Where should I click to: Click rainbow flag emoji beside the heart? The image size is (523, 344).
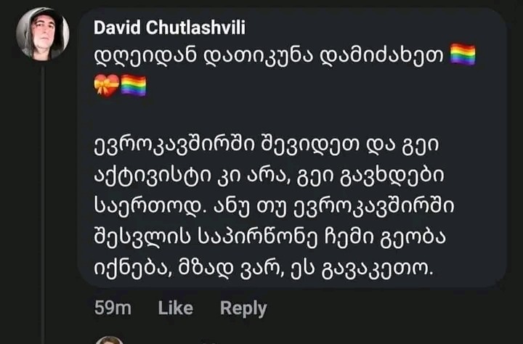pyautogui.click(x=133, y=86)
